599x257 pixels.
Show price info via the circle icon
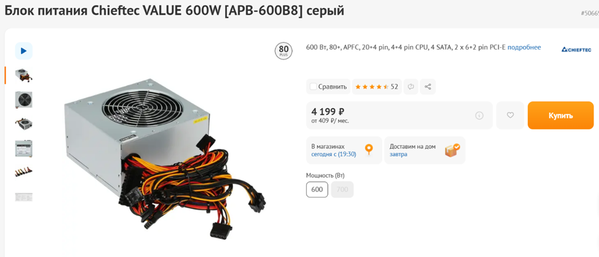(x=479, y=115)
